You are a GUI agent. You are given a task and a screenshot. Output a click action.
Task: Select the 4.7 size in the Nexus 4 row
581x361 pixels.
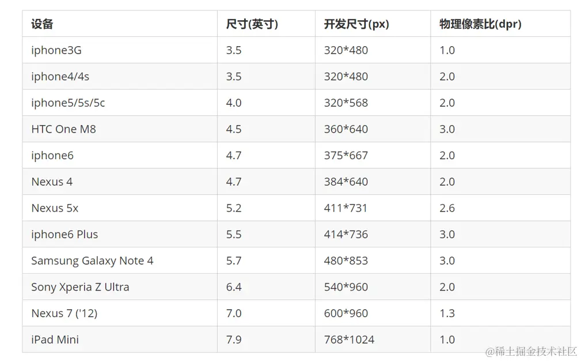click(x=266, y=182)
